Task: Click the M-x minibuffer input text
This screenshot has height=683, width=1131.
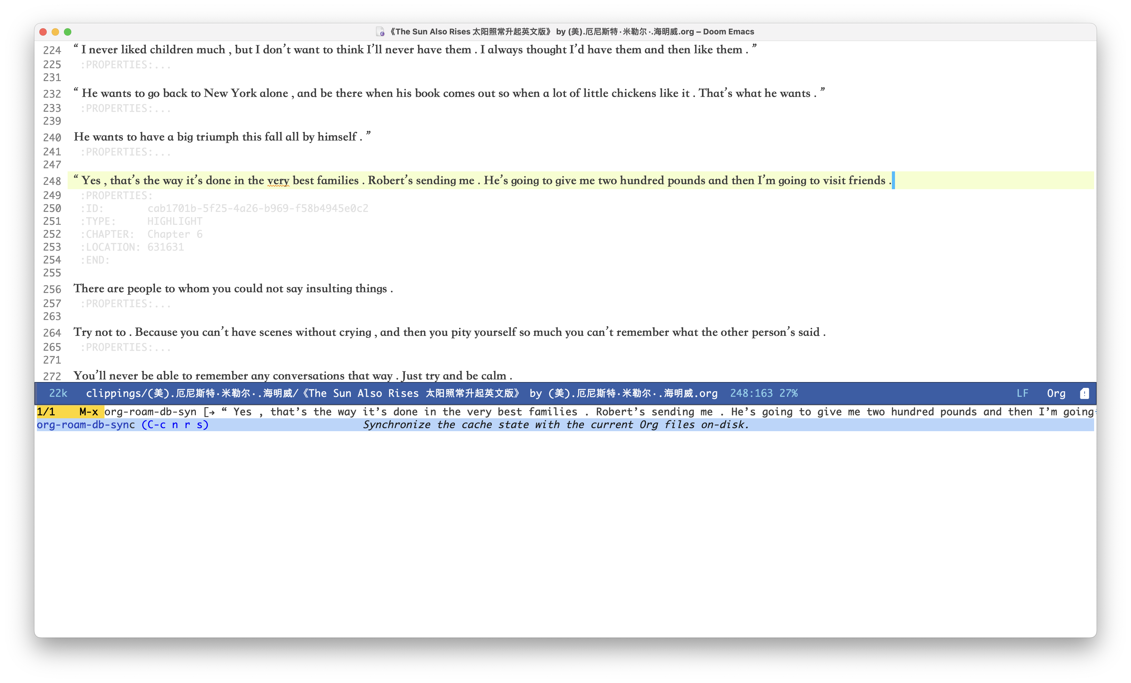Action: coord(150,412)
